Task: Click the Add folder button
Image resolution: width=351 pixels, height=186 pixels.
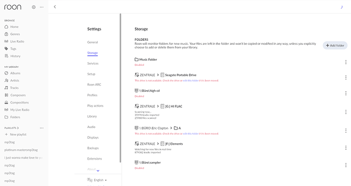Action: point(335,45)
